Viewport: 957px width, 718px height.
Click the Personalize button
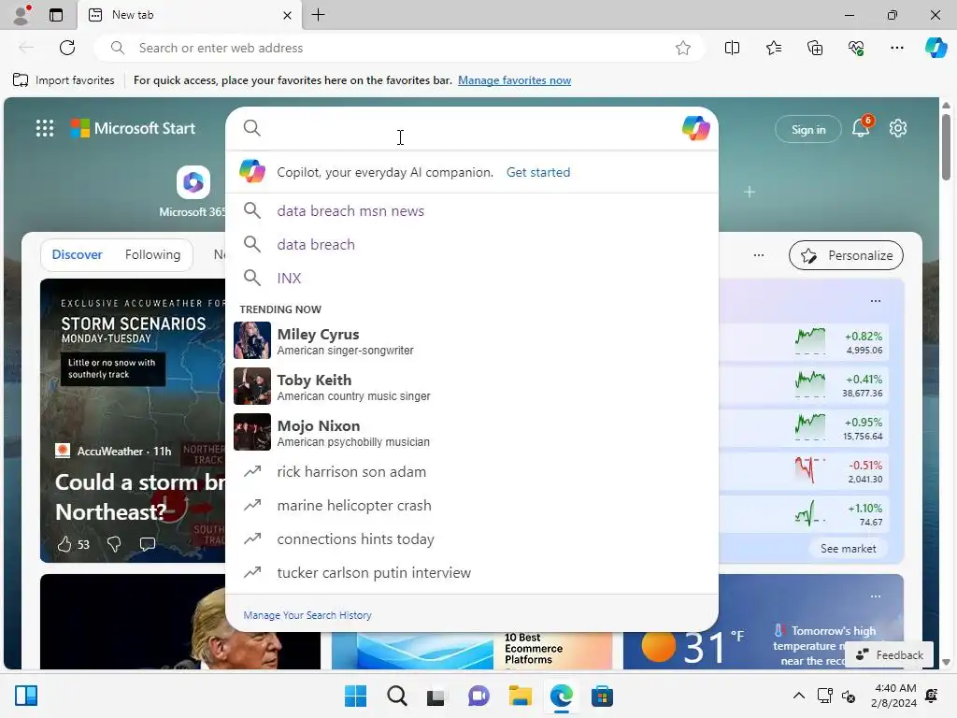pos(846,255)
